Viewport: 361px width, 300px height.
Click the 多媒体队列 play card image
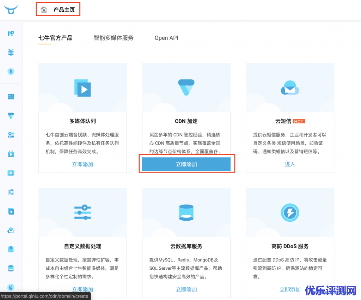pos(82,88)
